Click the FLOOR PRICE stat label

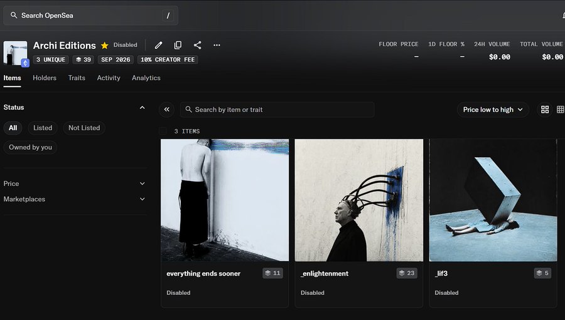pos(399,44)
